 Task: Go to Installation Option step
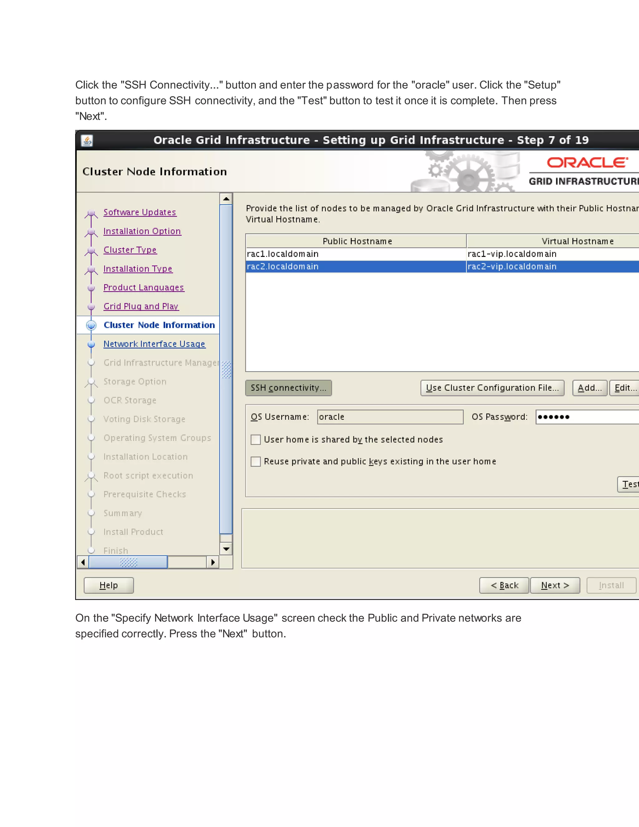(142, 231)
